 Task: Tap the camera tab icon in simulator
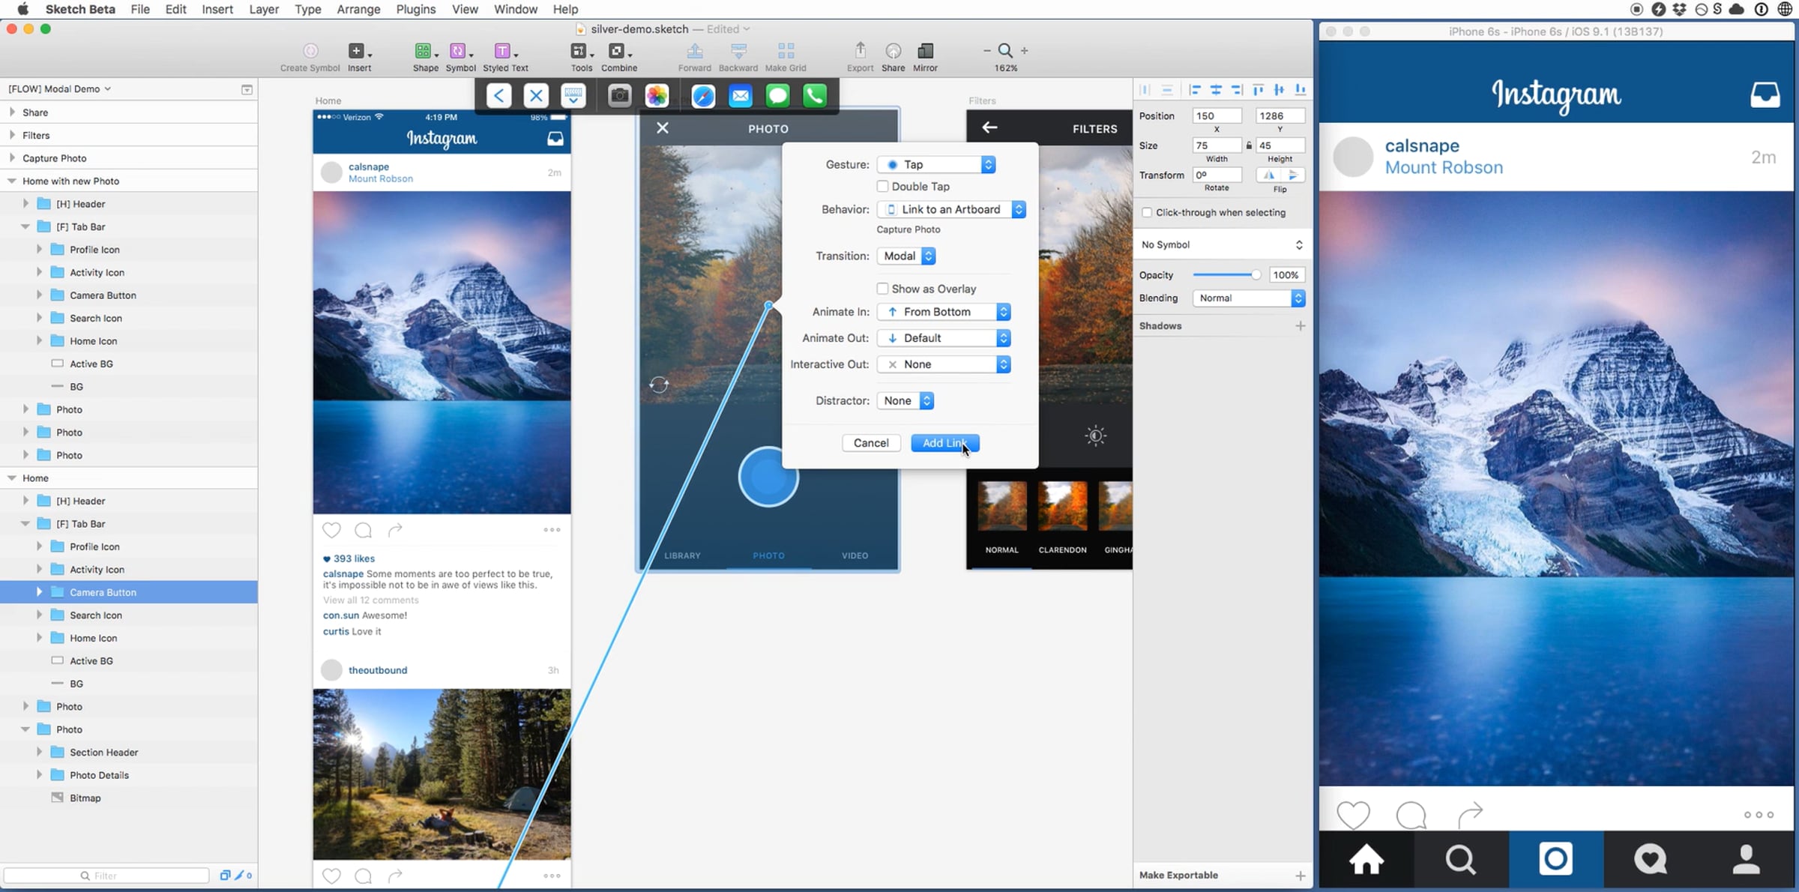click(1555, 858)
